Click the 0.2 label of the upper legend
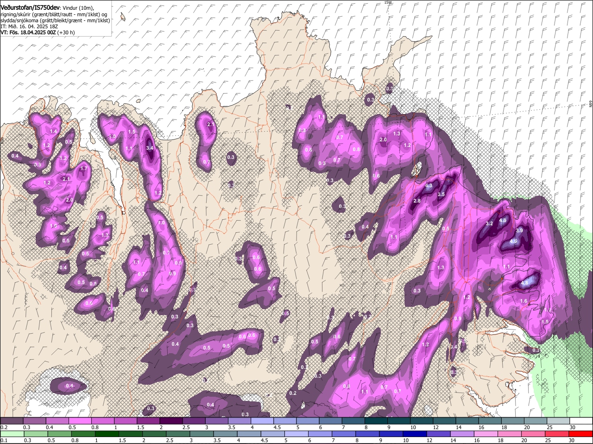This screenshot has width=593, height=444. click(x=4, y=427)
